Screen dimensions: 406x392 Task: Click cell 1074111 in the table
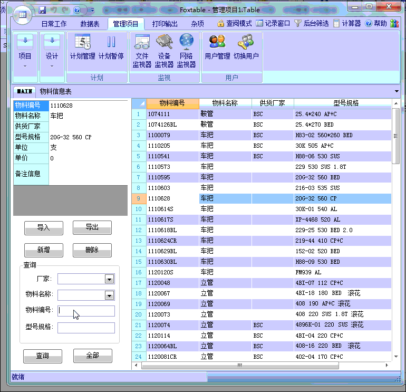173,114
